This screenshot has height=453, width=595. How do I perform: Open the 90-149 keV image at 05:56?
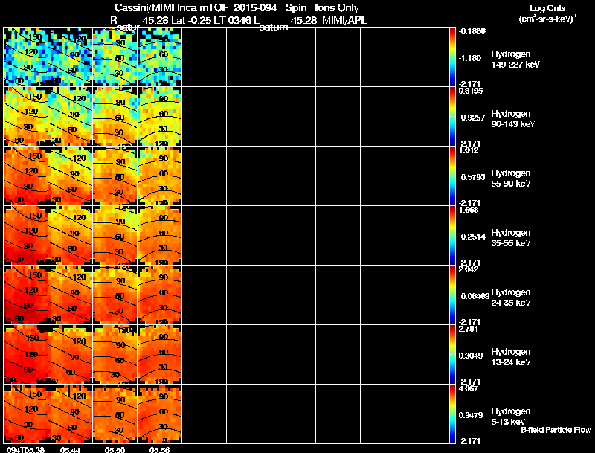coord(159,117)
